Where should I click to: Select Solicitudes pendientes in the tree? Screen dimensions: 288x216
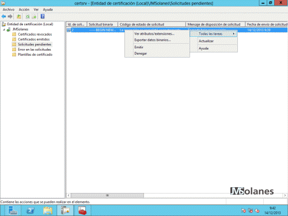[35, 44]
